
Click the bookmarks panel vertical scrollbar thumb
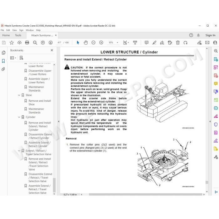click(x=54, y=185)
